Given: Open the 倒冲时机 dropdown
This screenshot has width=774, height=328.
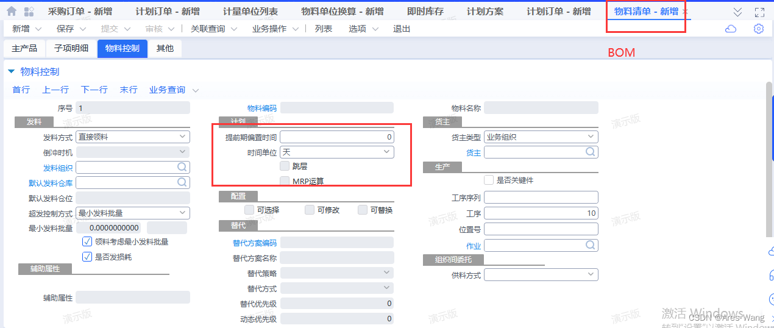Looking at the screenshot, I should pyautogui.click(x=133, y=152).
